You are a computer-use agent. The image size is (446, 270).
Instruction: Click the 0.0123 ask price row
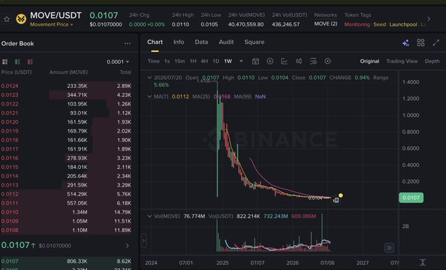pos(66,95)
